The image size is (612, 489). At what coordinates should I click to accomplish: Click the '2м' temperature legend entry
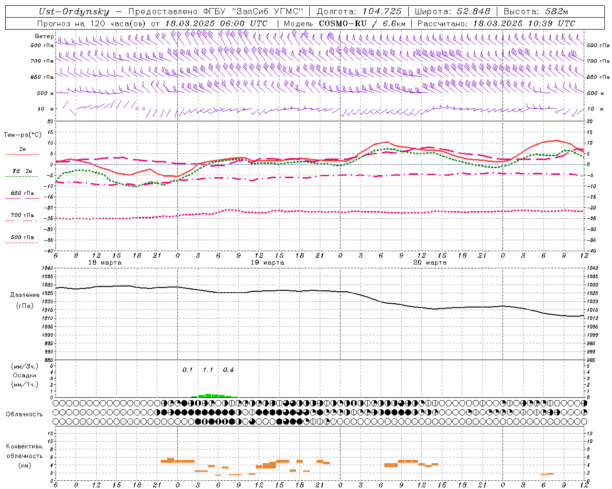coord(22,149)
